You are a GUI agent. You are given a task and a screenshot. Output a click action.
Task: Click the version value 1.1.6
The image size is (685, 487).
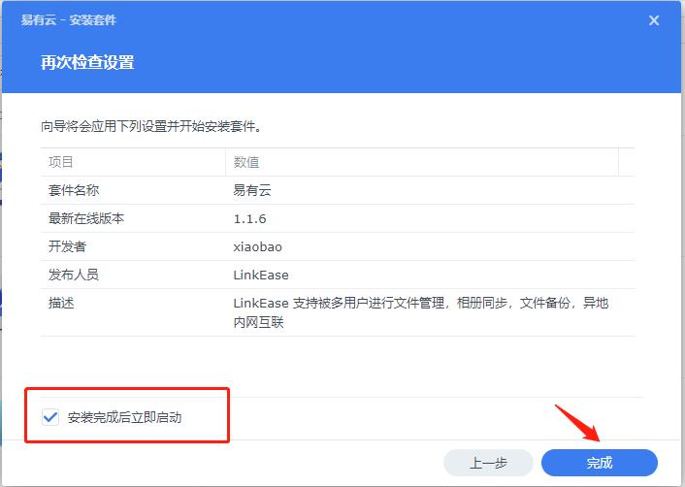pos(250,219)
